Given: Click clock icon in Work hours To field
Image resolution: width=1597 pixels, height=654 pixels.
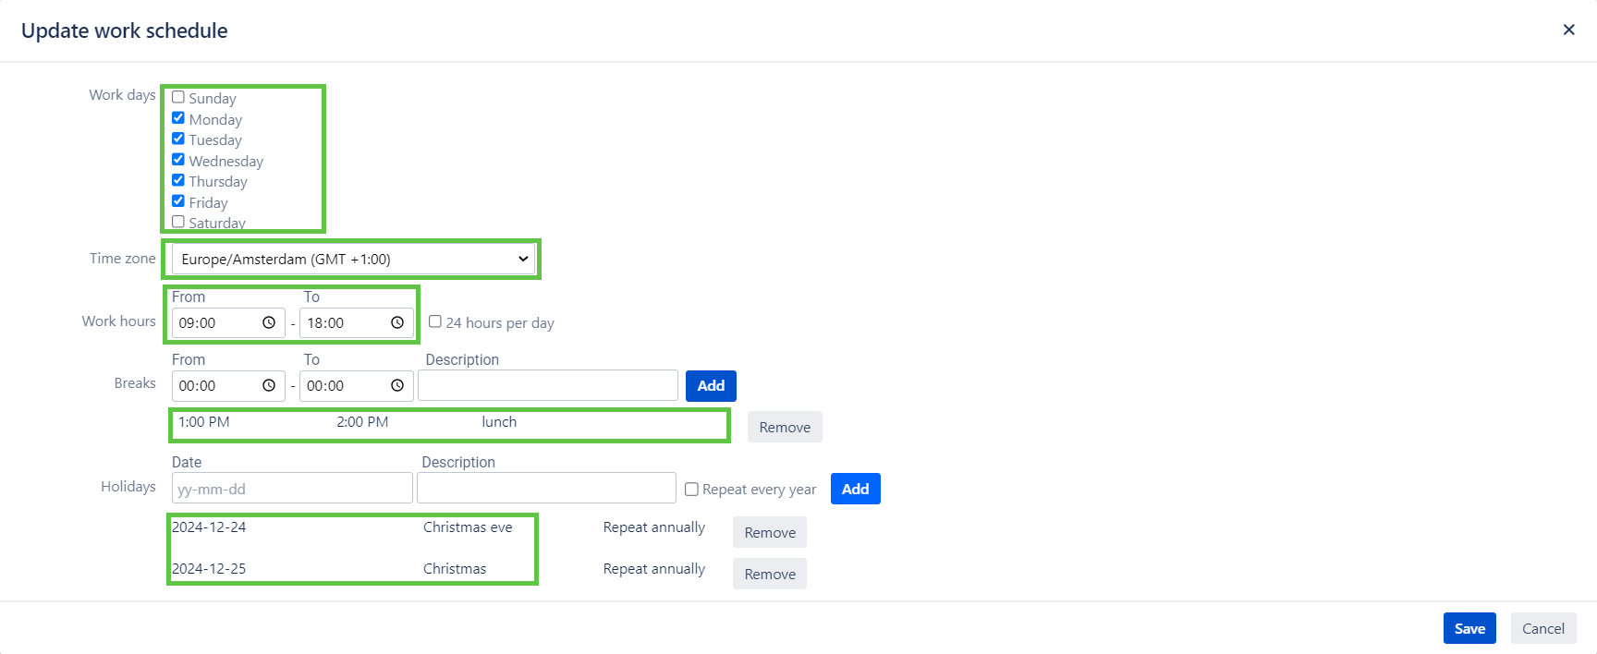Looking at the screenshot, I should point(397,322).
